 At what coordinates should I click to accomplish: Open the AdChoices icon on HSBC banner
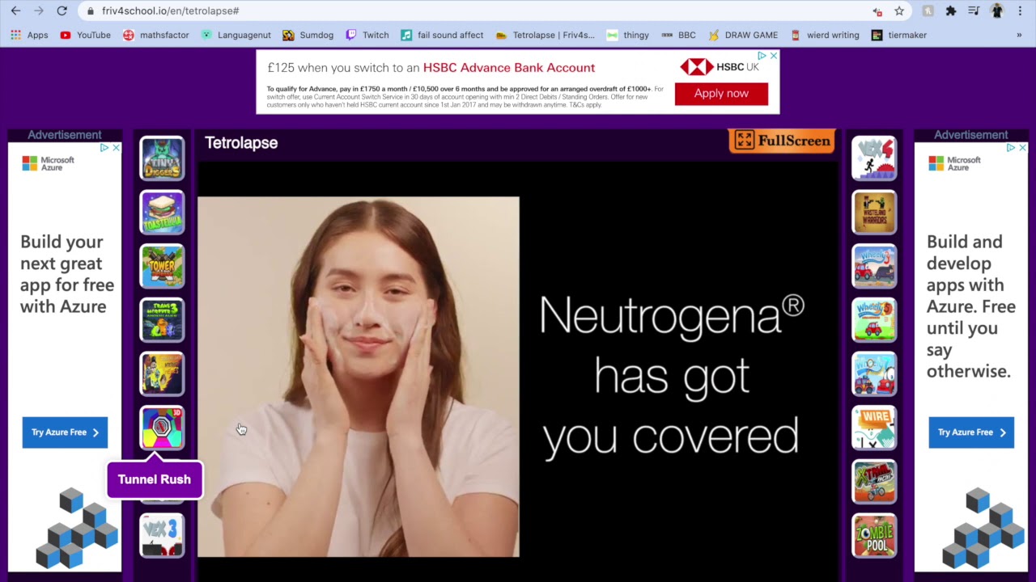pos(762,56)
